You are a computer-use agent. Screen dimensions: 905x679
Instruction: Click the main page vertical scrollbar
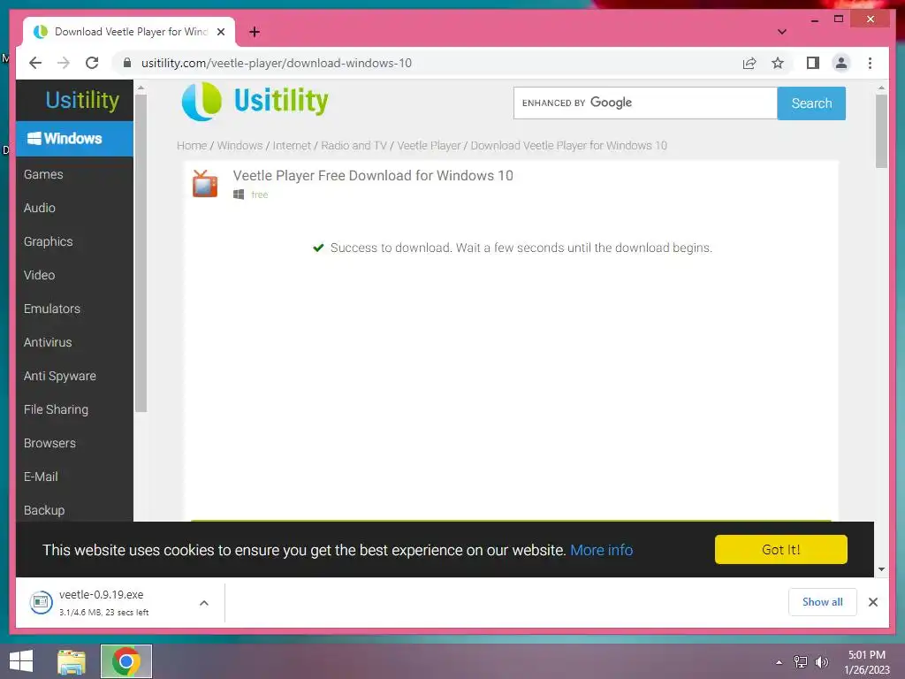point(881,132)
